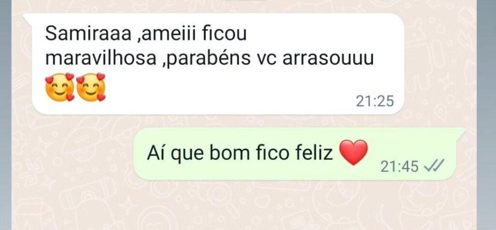Viewport: 496px width, 230px height.
Task: Click the tail of the received bubble
Action: [29, 16]
